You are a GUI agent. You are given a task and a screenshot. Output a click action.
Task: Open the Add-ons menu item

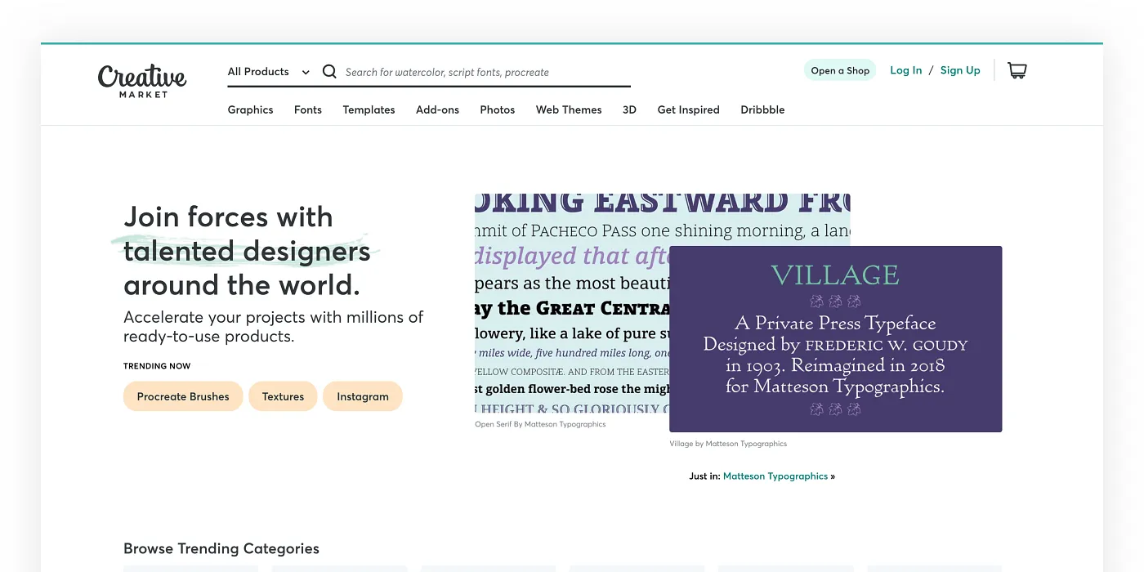437,109
